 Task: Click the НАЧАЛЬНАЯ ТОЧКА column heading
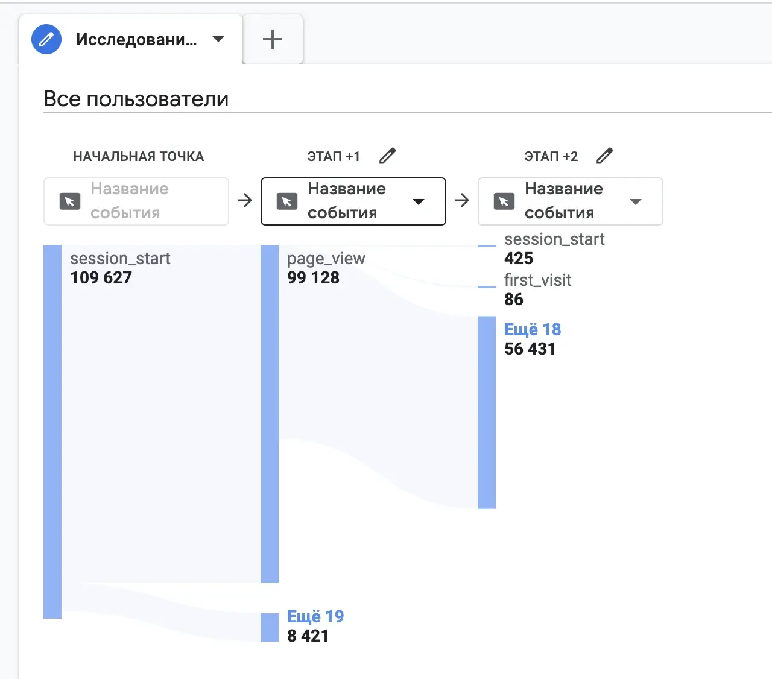pos(139,157)
